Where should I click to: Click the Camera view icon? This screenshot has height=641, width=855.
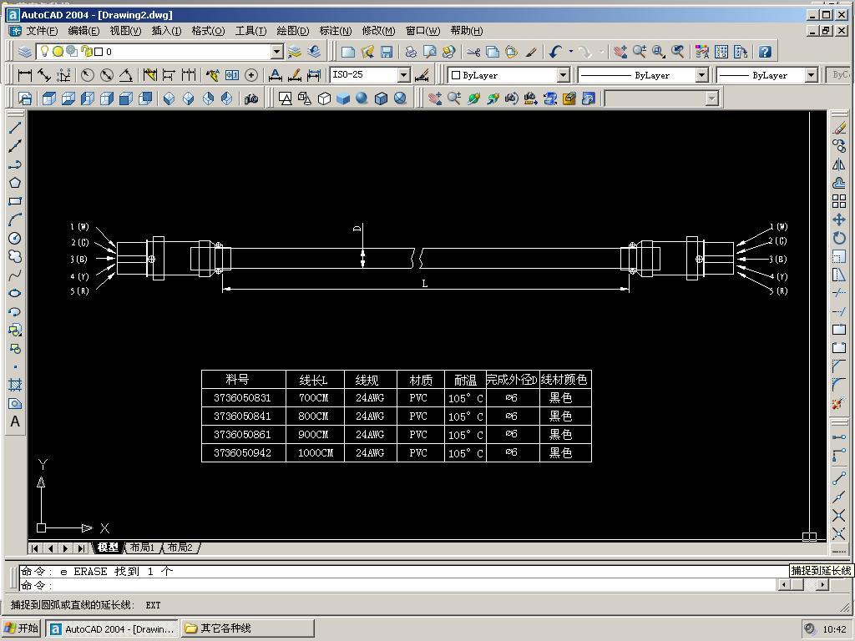point(250,98)
